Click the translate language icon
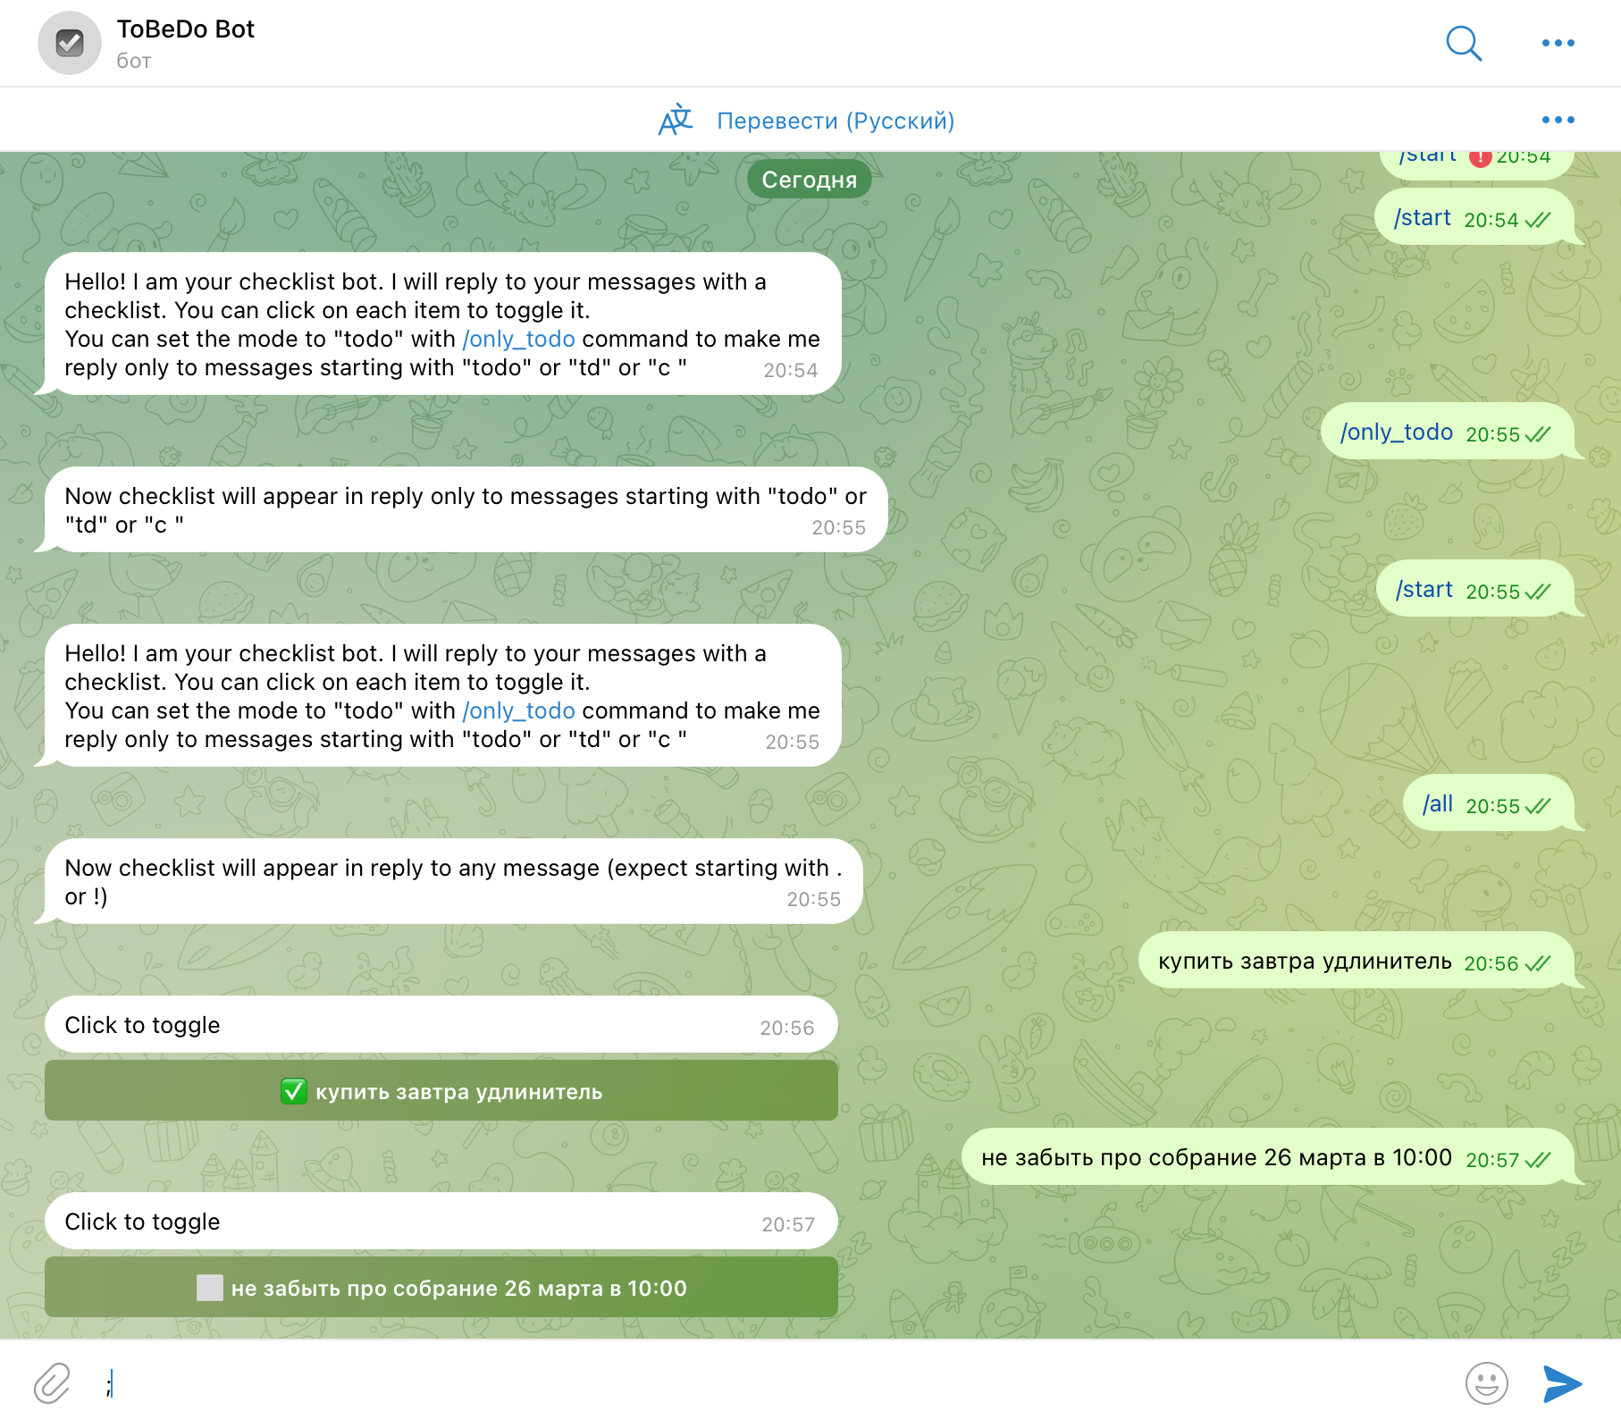Screen dimensions: 1621x1428 (676, 120)
